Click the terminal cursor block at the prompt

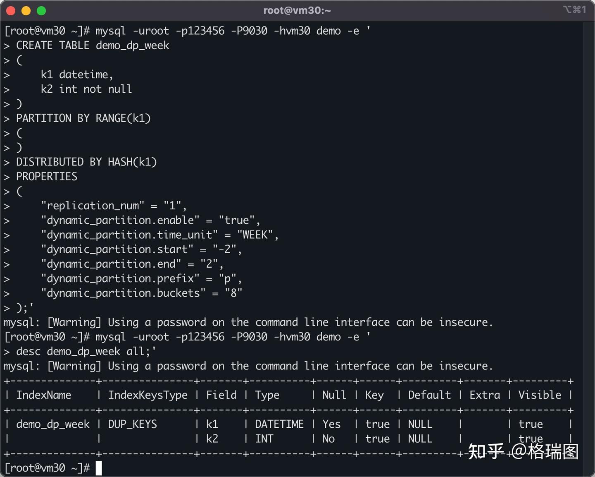[99, 468]
